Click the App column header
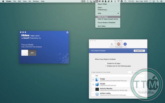The width and height of the screenshot is (165, 103). pyautogui.click(x=97, y=76)
